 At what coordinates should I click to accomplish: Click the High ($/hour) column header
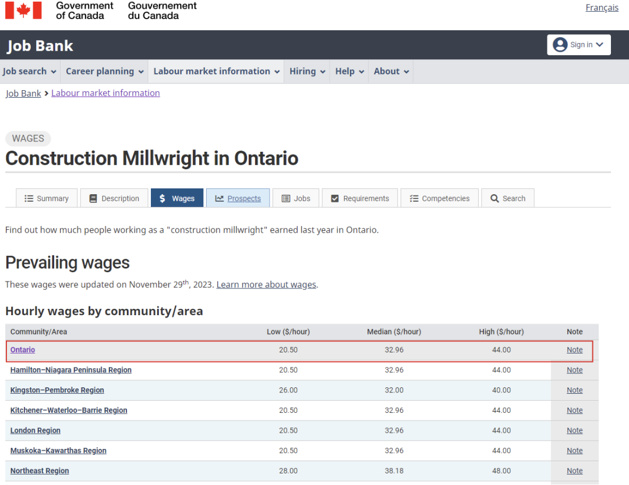pos(501,331)
